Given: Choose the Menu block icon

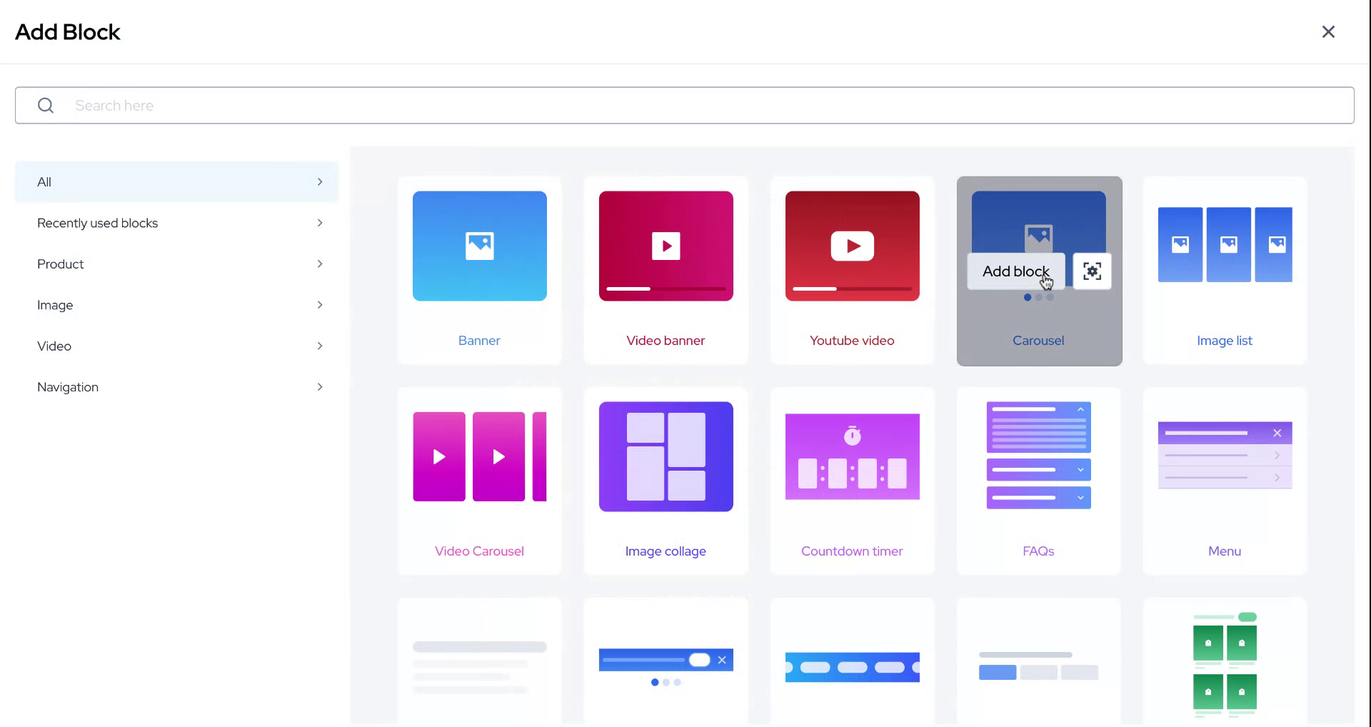Looking at the screenshot, I should click(x=1225, y=455).
